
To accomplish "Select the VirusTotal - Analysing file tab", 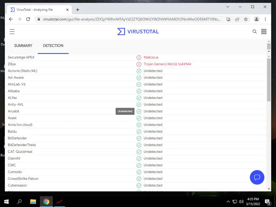I will coord(39,10).
